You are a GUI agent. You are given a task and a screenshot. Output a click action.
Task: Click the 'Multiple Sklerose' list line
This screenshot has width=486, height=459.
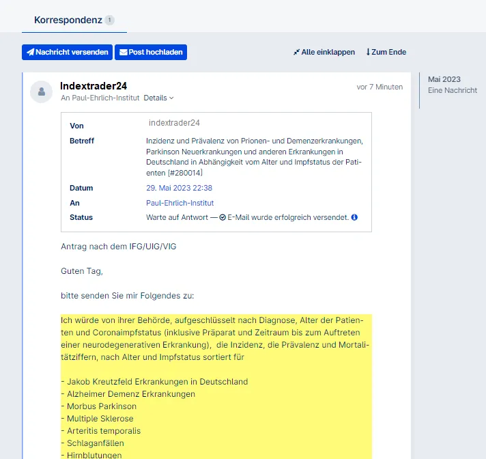tap(97, 419)
